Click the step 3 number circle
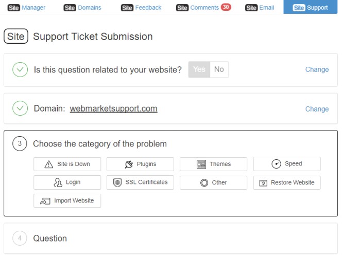Viewport: 343px width, 259px height. 20,143
